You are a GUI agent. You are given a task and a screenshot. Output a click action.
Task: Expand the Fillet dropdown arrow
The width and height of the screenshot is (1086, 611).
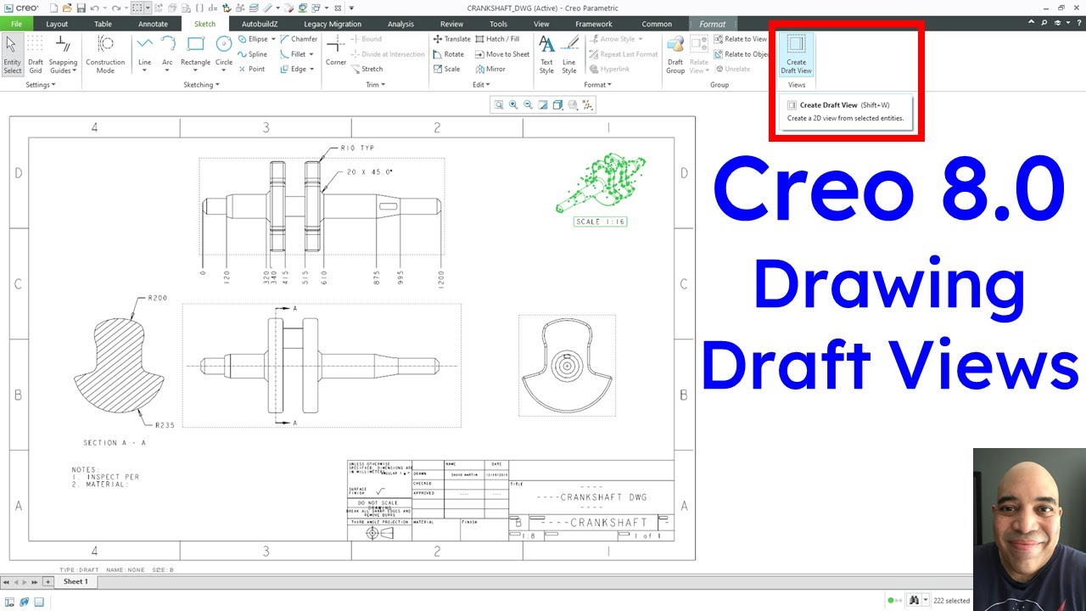click(x=311, y=54)
